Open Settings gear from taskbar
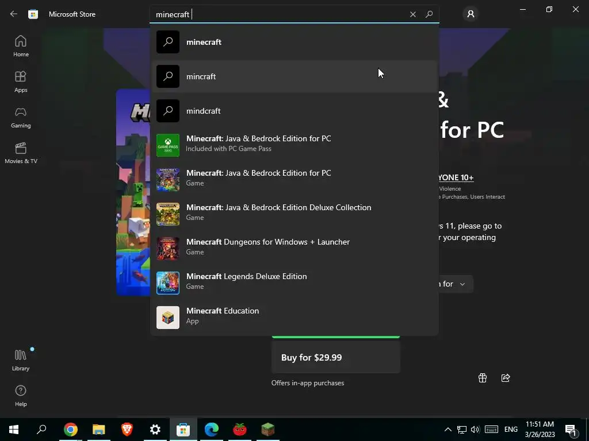 point(155,430)
